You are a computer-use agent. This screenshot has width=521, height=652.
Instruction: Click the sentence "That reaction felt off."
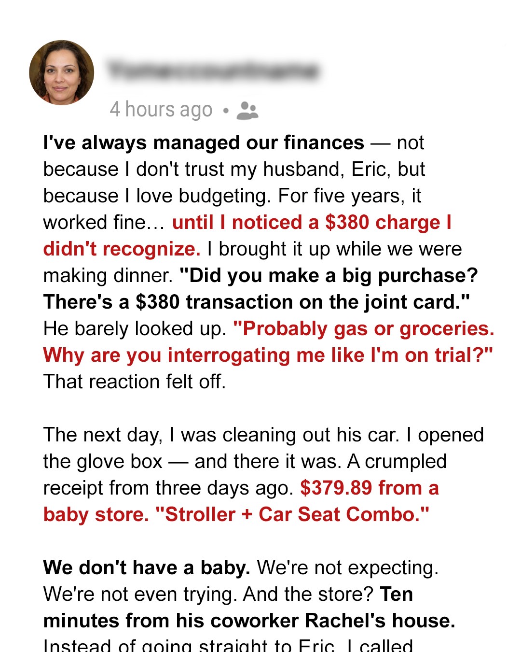(x=135, y=382)
